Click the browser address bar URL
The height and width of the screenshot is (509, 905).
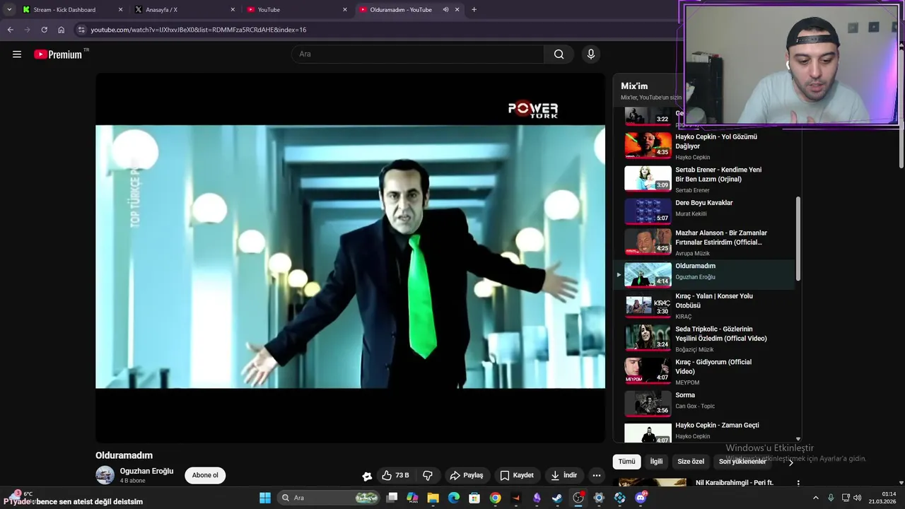pyautogui.click(x=198, y=30)
